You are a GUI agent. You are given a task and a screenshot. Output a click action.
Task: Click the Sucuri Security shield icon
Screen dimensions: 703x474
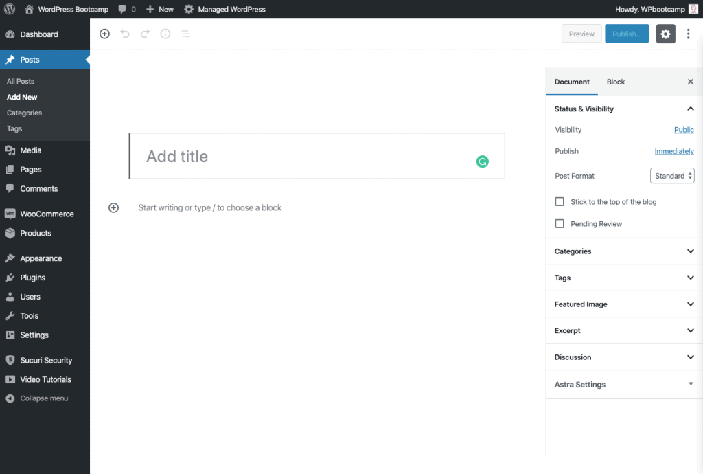point(10,360)
